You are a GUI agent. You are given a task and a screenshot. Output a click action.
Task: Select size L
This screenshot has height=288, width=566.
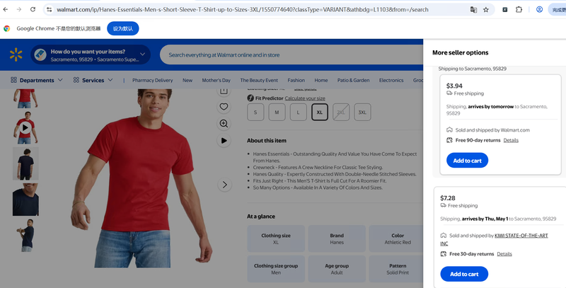(298, 113)
